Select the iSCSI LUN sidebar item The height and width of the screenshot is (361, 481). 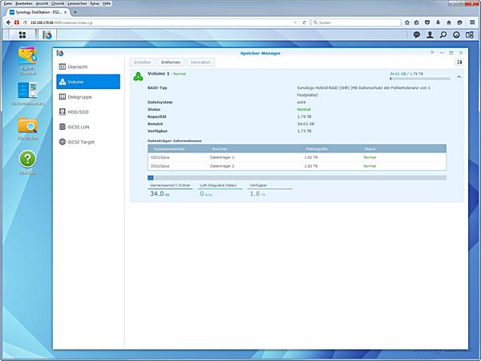coord(88,127)
